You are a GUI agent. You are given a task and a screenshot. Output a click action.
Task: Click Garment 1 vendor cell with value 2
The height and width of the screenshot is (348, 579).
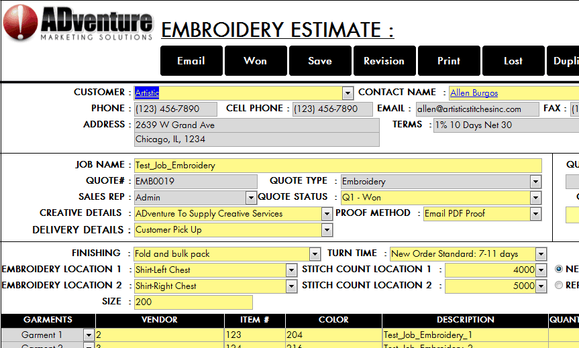point(160,335)
